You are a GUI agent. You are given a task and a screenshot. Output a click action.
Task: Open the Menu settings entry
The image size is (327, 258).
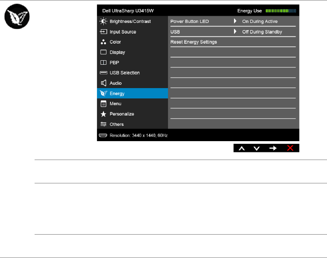tap(133, 104)
